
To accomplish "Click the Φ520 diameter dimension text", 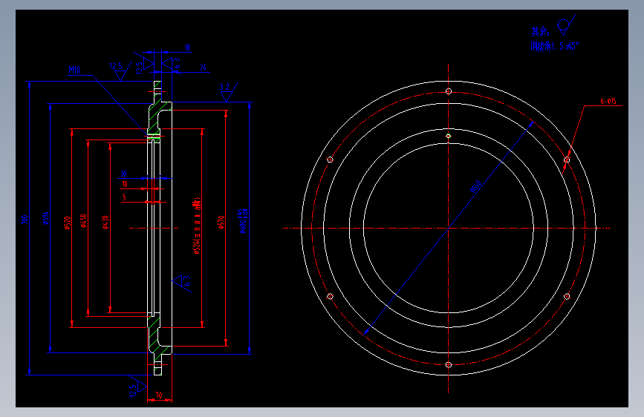I will click(x=68, y=223).
